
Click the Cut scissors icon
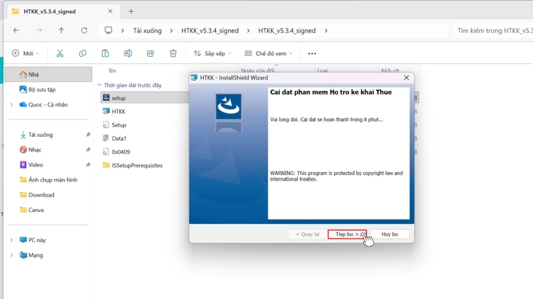point(60,53)
